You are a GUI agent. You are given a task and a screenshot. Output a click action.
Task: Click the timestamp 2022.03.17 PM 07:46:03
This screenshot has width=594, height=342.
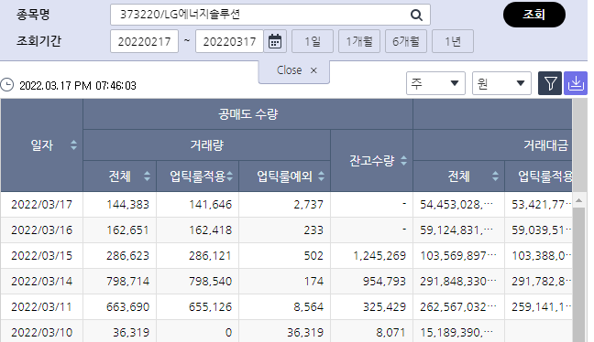pos(78,85)
